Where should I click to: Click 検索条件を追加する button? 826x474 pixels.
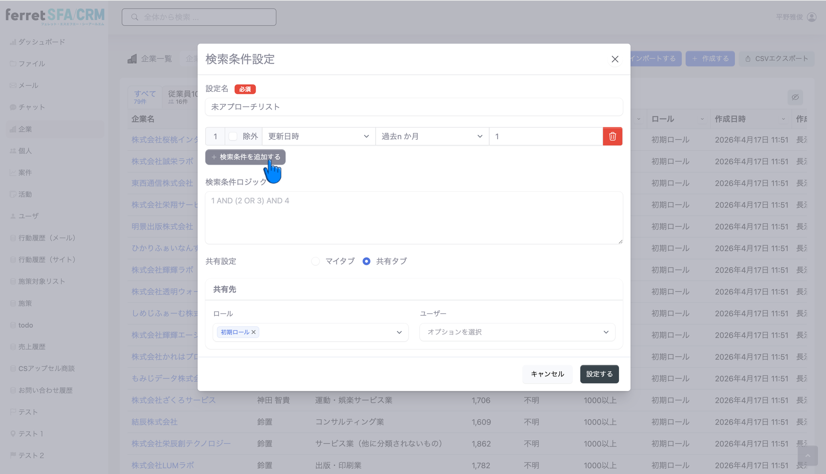245,157
